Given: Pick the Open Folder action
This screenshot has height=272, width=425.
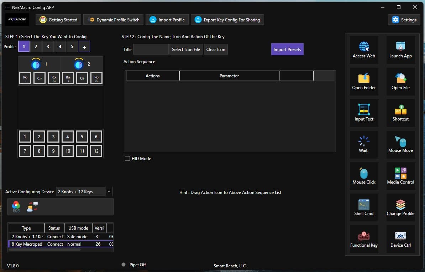Looking at the screenshot, I should pyautogui.click(x=364, y=81).
